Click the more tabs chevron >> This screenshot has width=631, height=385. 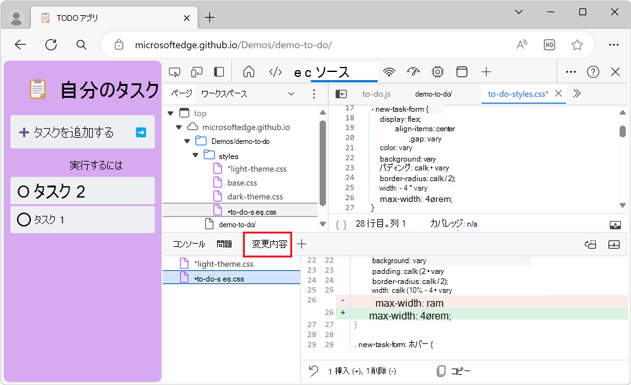575,93
